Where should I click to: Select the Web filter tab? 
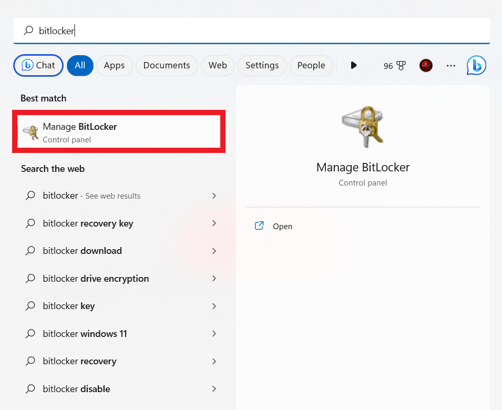[218, 66]
